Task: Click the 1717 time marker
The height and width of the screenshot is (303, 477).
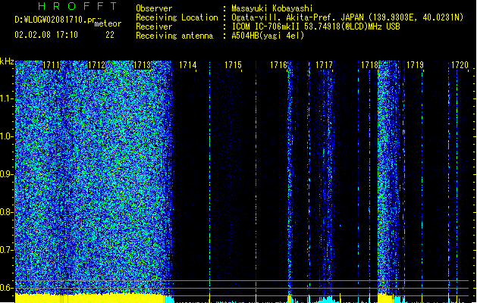Action: tap(324, 65)
